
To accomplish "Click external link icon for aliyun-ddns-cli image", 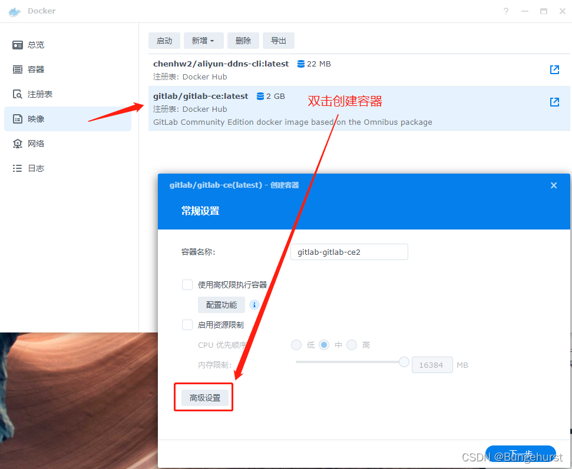I will 554,69.
